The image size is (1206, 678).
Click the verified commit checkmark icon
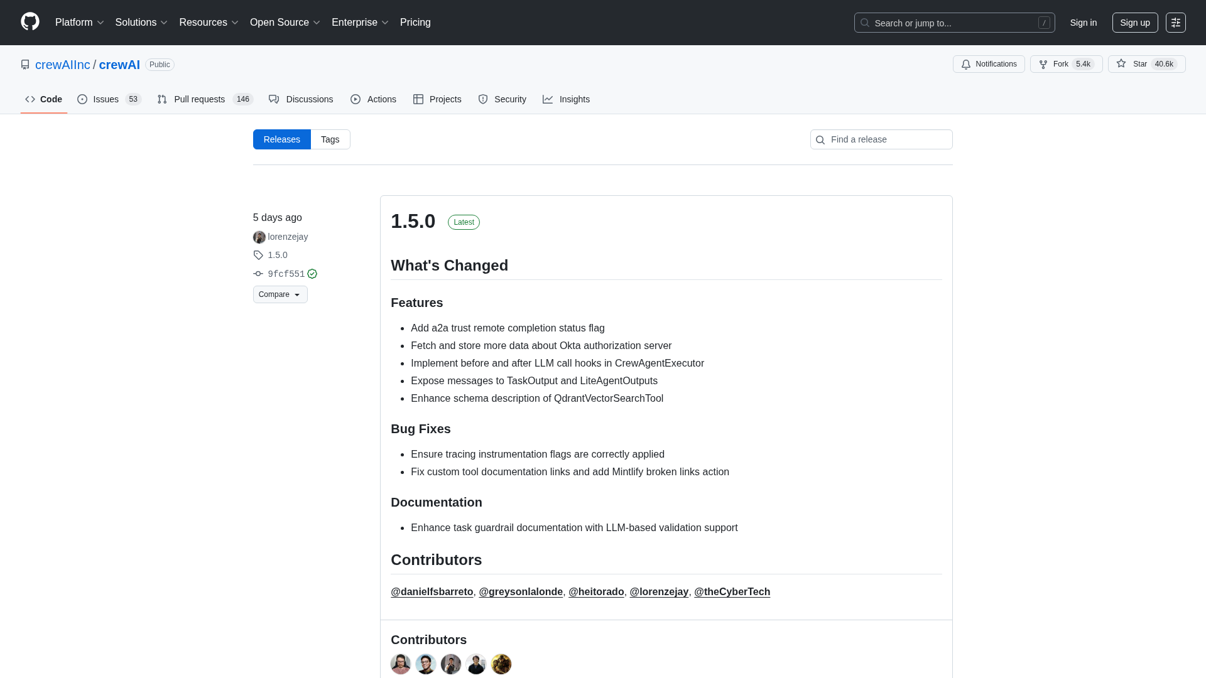[312, 274]
